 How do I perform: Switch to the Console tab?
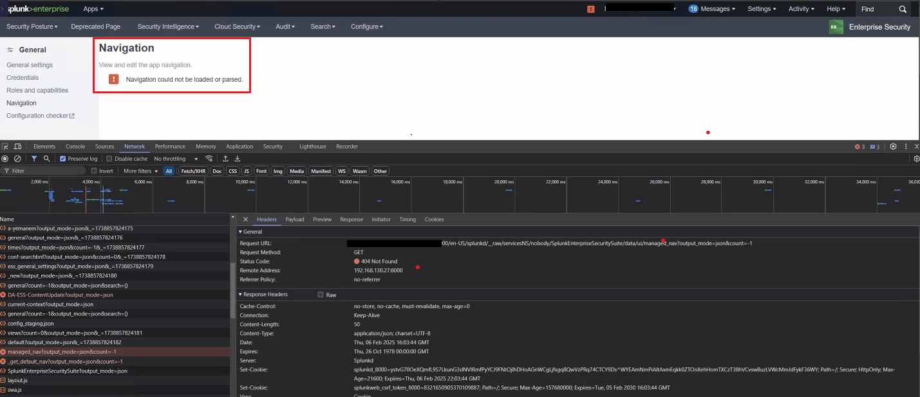coord(75,147)
